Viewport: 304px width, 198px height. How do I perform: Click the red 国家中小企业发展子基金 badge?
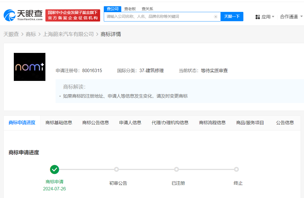[x=72, y=15]
